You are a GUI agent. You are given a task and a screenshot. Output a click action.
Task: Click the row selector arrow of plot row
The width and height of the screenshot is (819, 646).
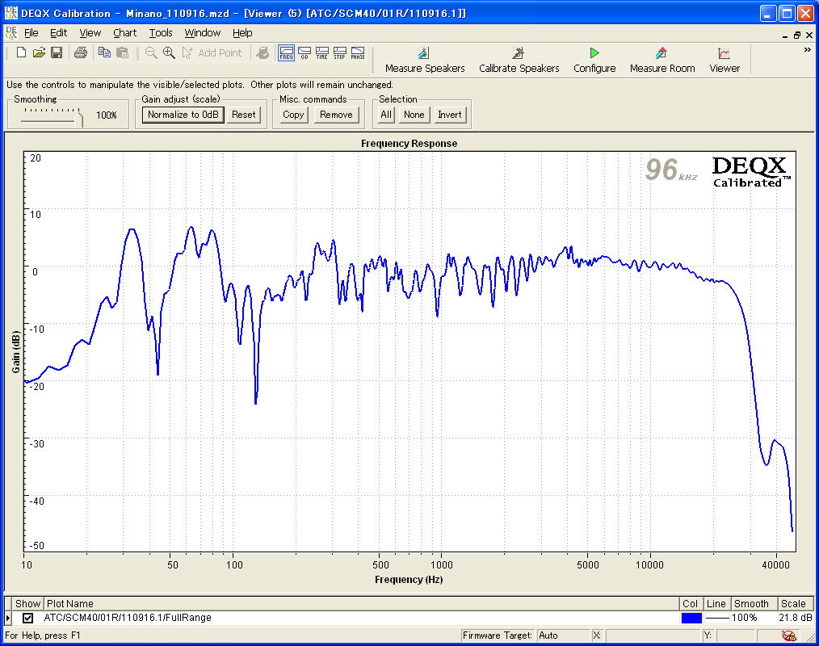click(8, 618)
